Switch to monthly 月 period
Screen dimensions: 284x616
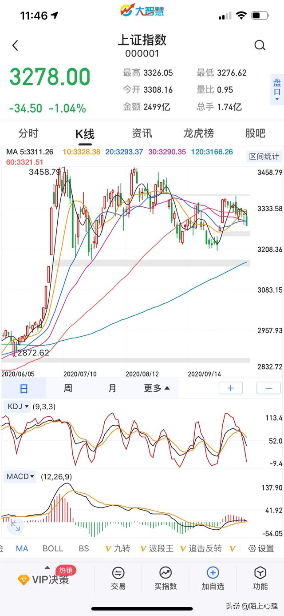point(112,388)
